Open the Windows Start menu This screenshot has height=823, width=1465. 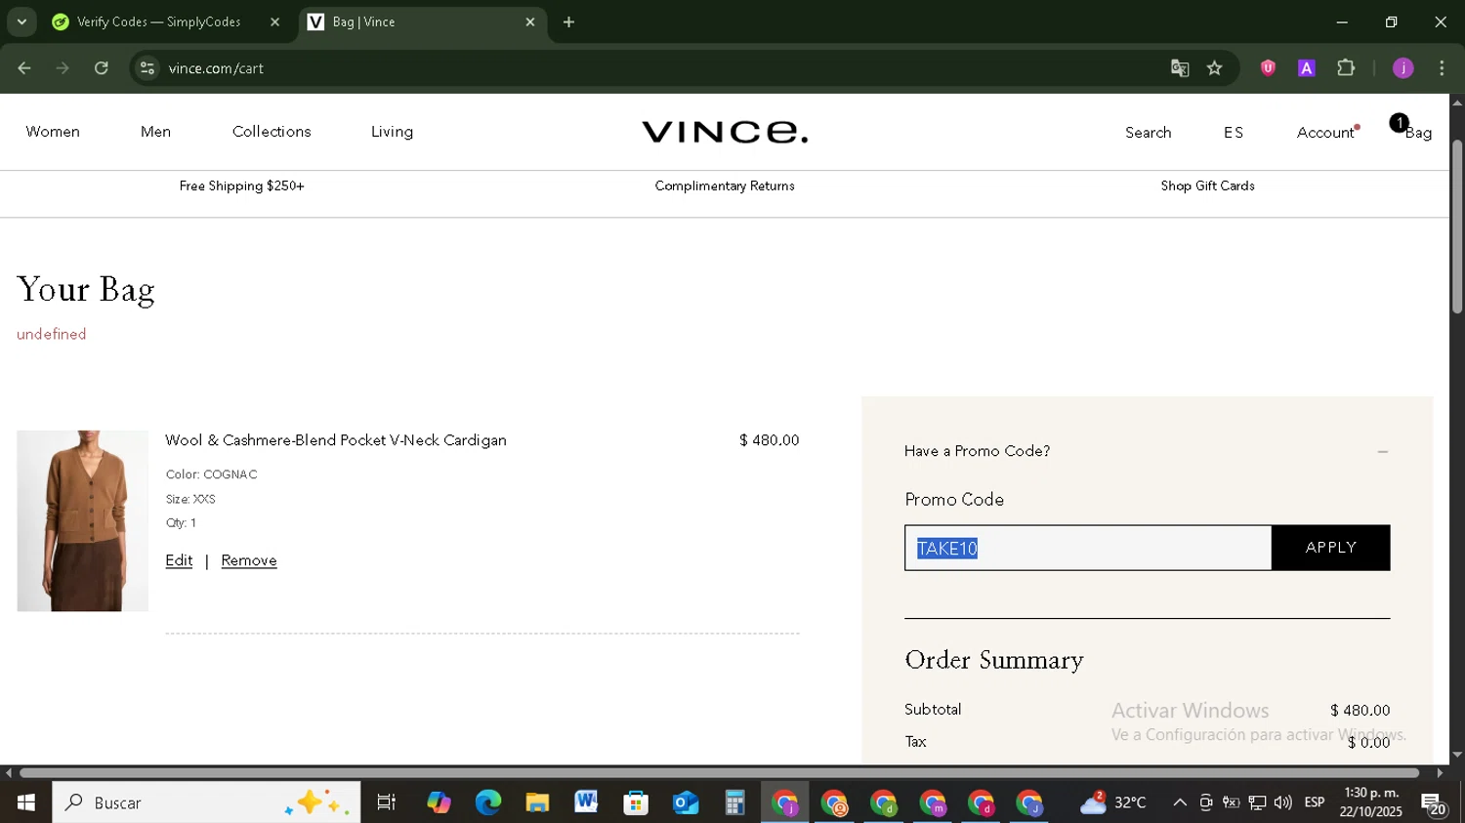tap(26, 802)
